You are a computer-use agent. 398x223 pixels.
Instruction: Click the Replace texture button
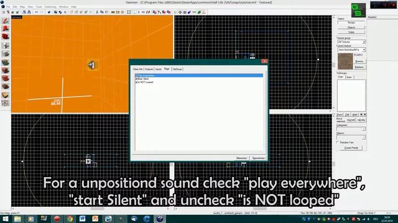pyautogui.click(x=359, y=67)
